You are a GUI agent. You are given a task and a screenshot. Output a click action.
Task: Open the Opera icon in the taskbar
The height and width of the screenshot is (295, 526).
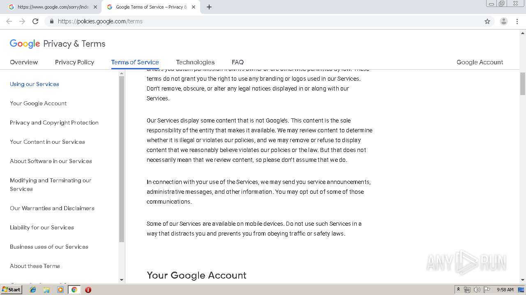88,290
